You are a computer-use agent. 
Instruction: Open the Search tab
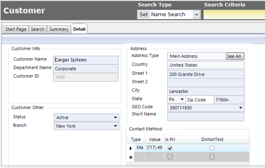coord(37,29)
